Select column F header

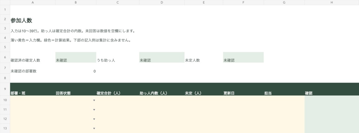pos(243,2)
